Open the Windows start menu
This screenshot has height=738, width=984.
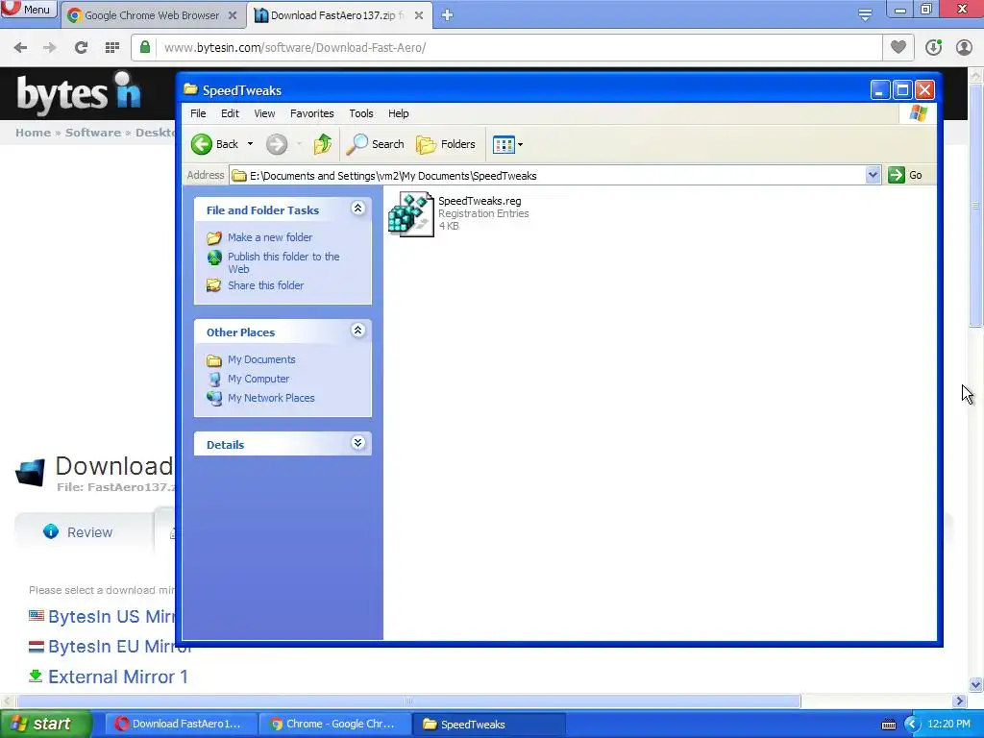coord(45,725)
